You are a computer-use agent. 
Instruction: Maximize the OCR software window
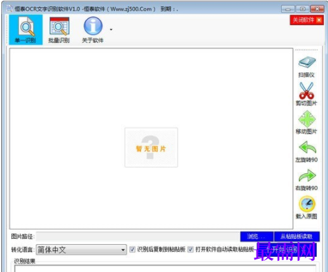[x=302, y=9]
